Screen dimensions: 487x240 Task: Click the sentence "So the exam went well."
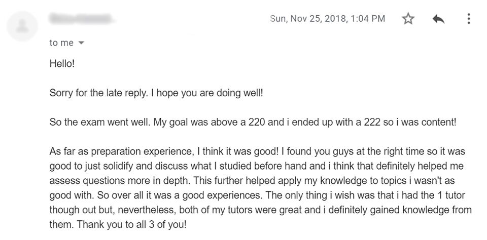click(x=100, y=122)
